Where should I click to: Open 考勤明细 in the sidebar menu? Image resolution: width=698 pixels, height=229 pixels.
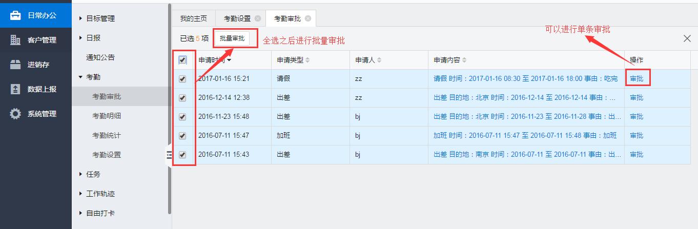click(x=107, y=116)
